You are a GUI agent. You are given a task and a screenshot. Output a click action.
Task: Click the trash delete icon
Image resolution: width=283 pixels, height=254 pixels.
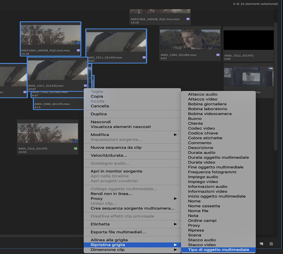pyautogui.click(x=271, y=244)
